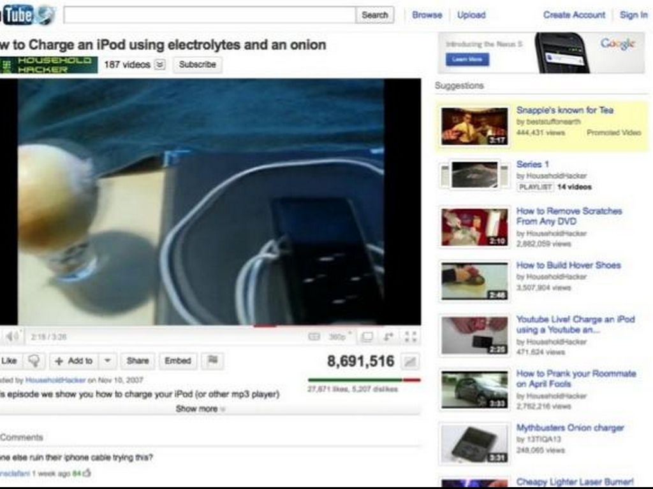
Task: Expand the description with Show more
Action: tap(200, 409)
